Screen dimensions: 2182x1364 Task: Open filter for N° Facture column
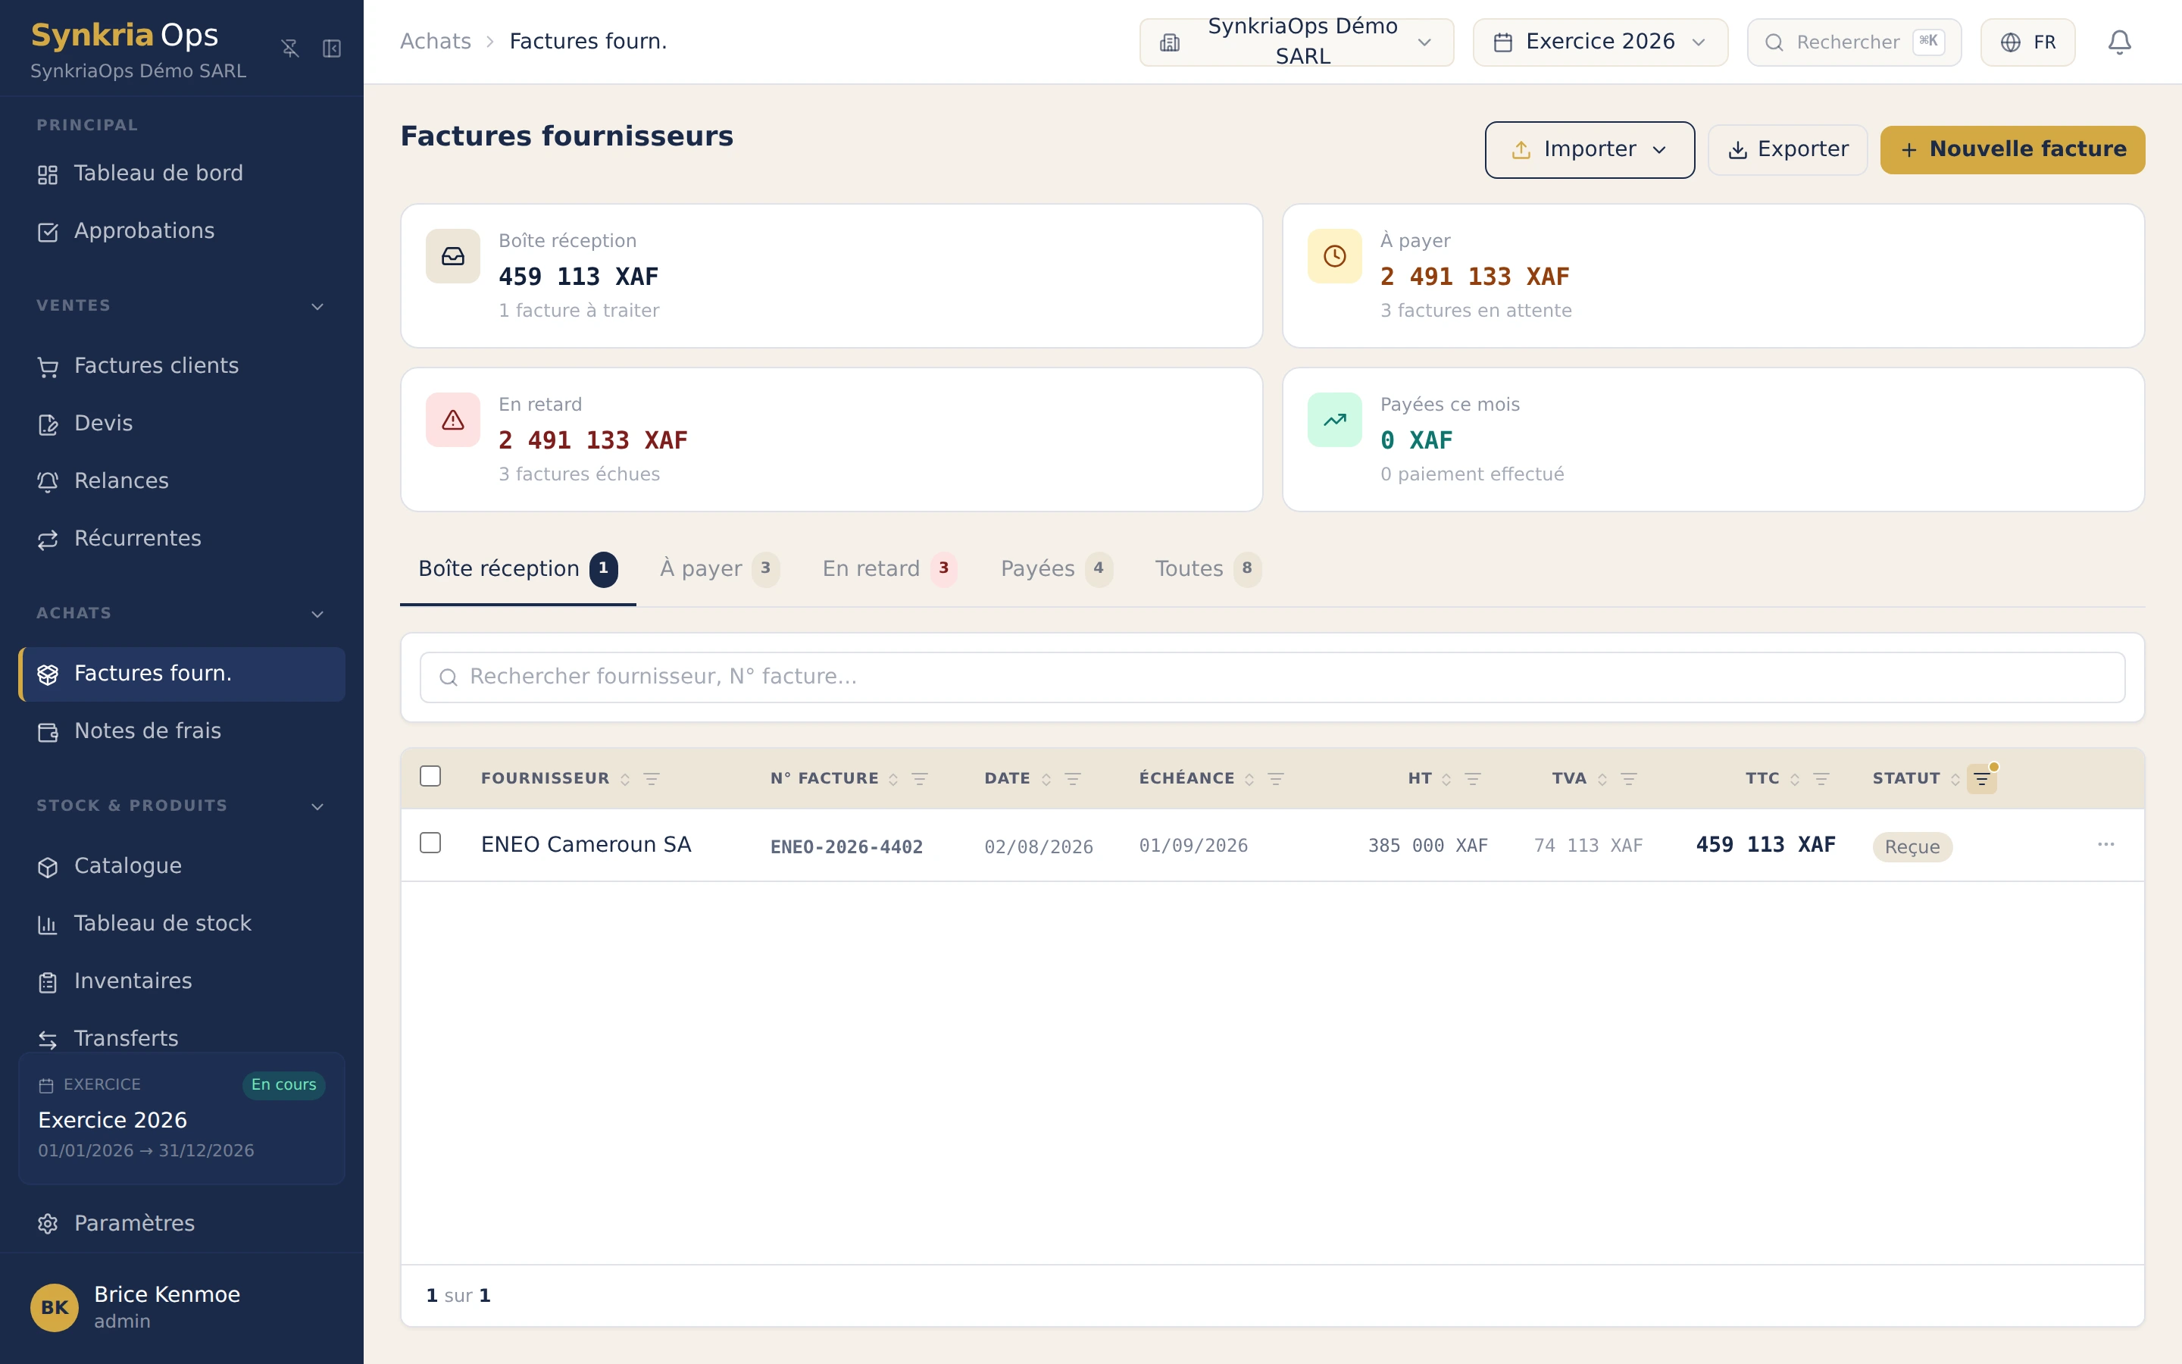pyautogui.click(x=919, y=780)
